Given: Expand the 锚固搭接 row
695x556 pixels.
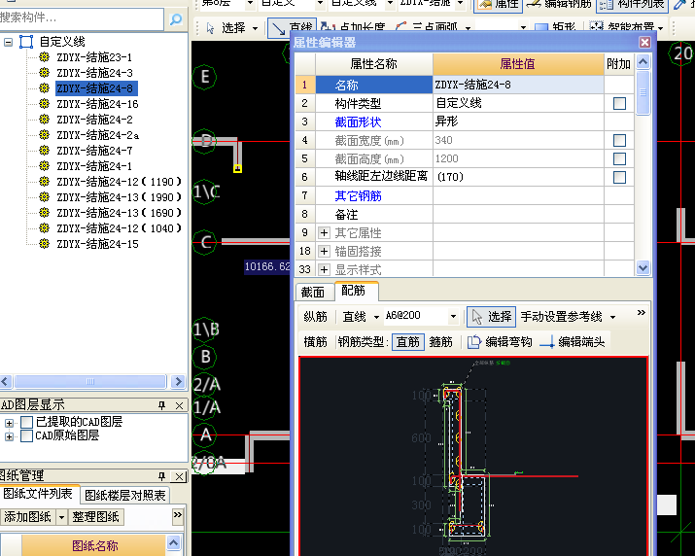Looking at the screenshot, I should (324, 252).
